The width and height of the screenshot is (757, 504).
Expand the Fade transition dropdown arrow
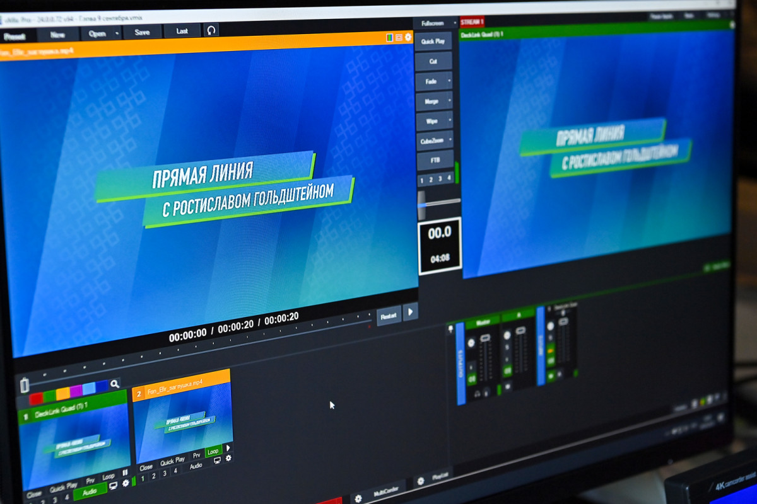(449, 82)
